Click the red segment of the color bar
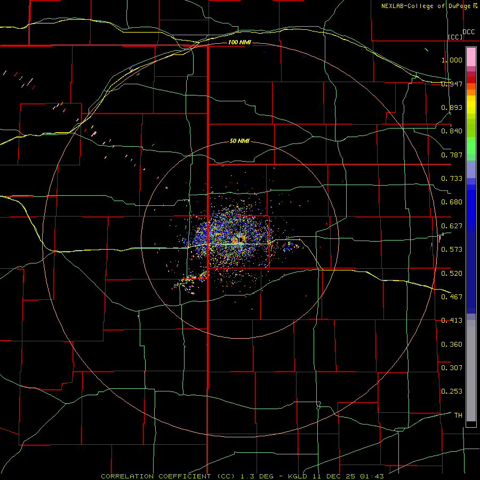The image size is (480, 480). (471, 79)
